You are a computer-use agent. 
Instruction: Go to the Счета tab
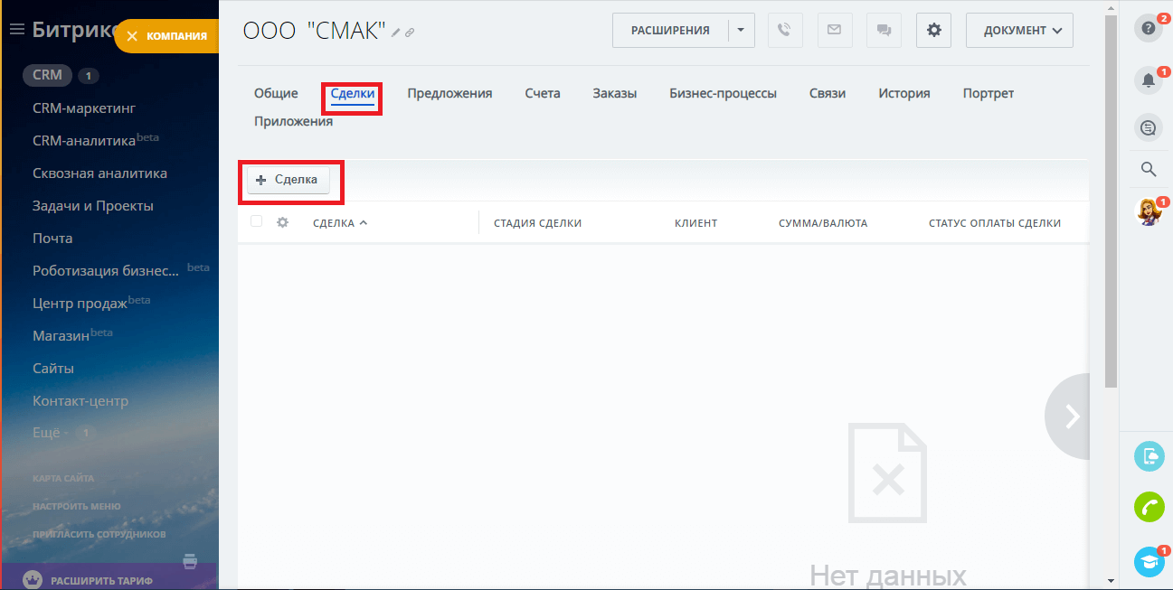click(543, 93)
